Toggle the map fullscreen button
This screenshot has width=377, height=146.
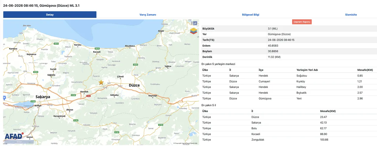click(x=195, y=23)
